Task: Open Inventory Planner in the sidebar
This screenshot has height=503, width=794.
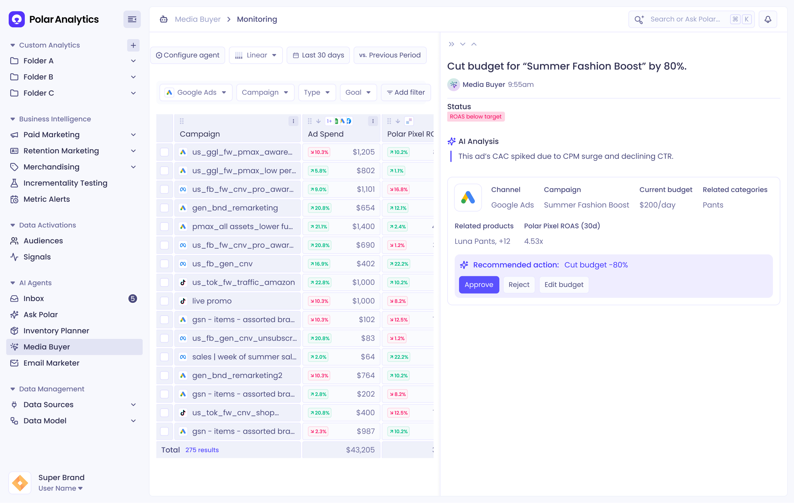Action: click(74, 331)
